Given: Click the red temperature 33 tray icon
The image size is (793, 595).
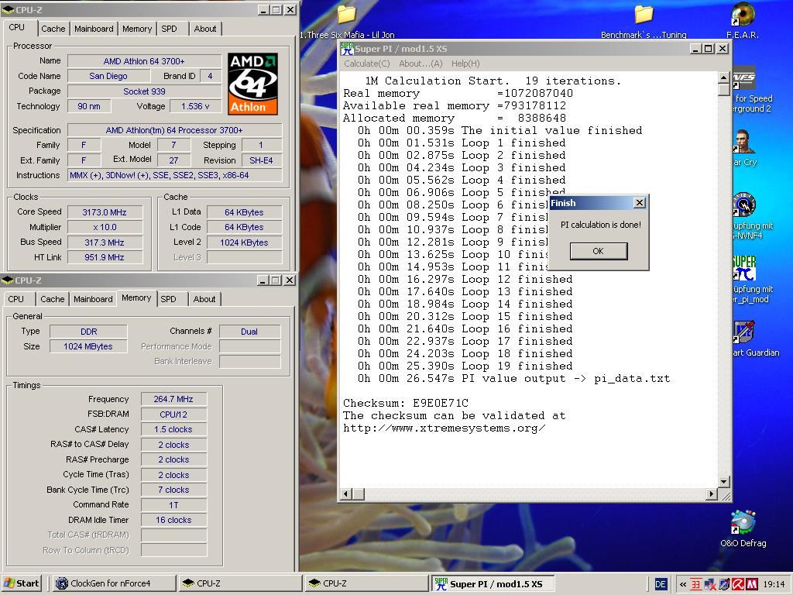Looking at the screenshot, I should point(696,584).
